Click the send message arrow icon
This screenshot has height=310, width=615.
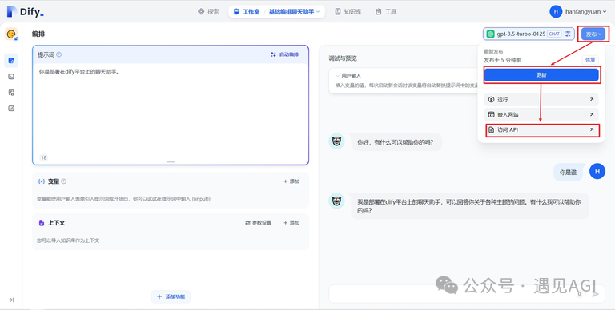596,294
